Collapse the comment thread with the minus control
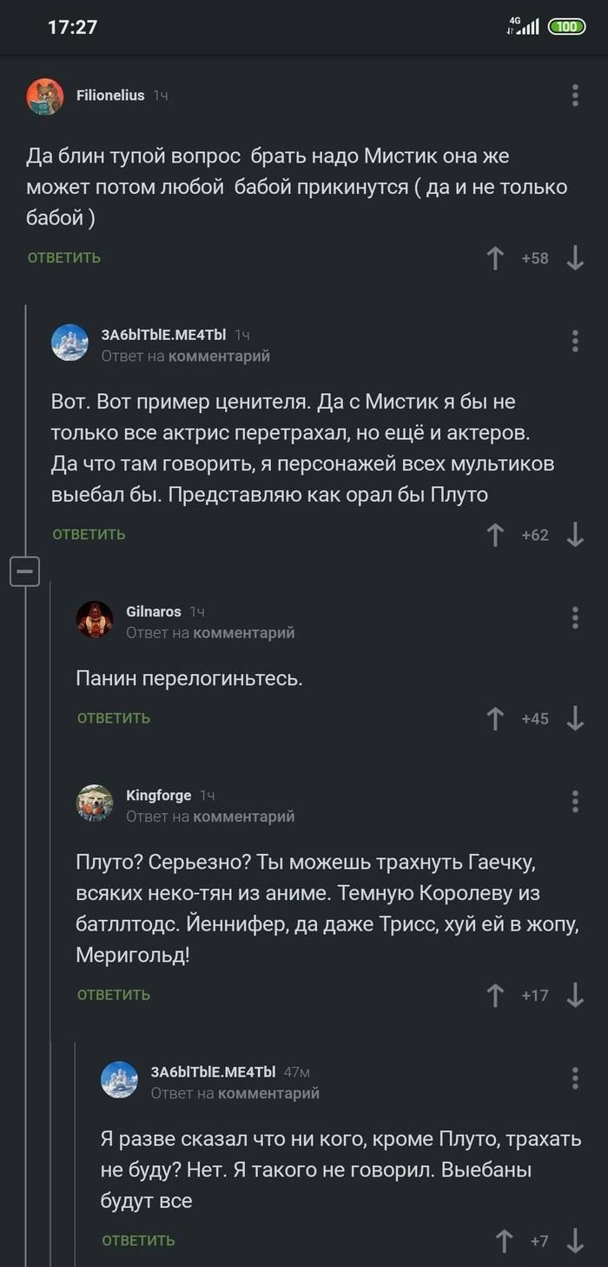This screenshot has height=1267, width=608. click(25, 571)
